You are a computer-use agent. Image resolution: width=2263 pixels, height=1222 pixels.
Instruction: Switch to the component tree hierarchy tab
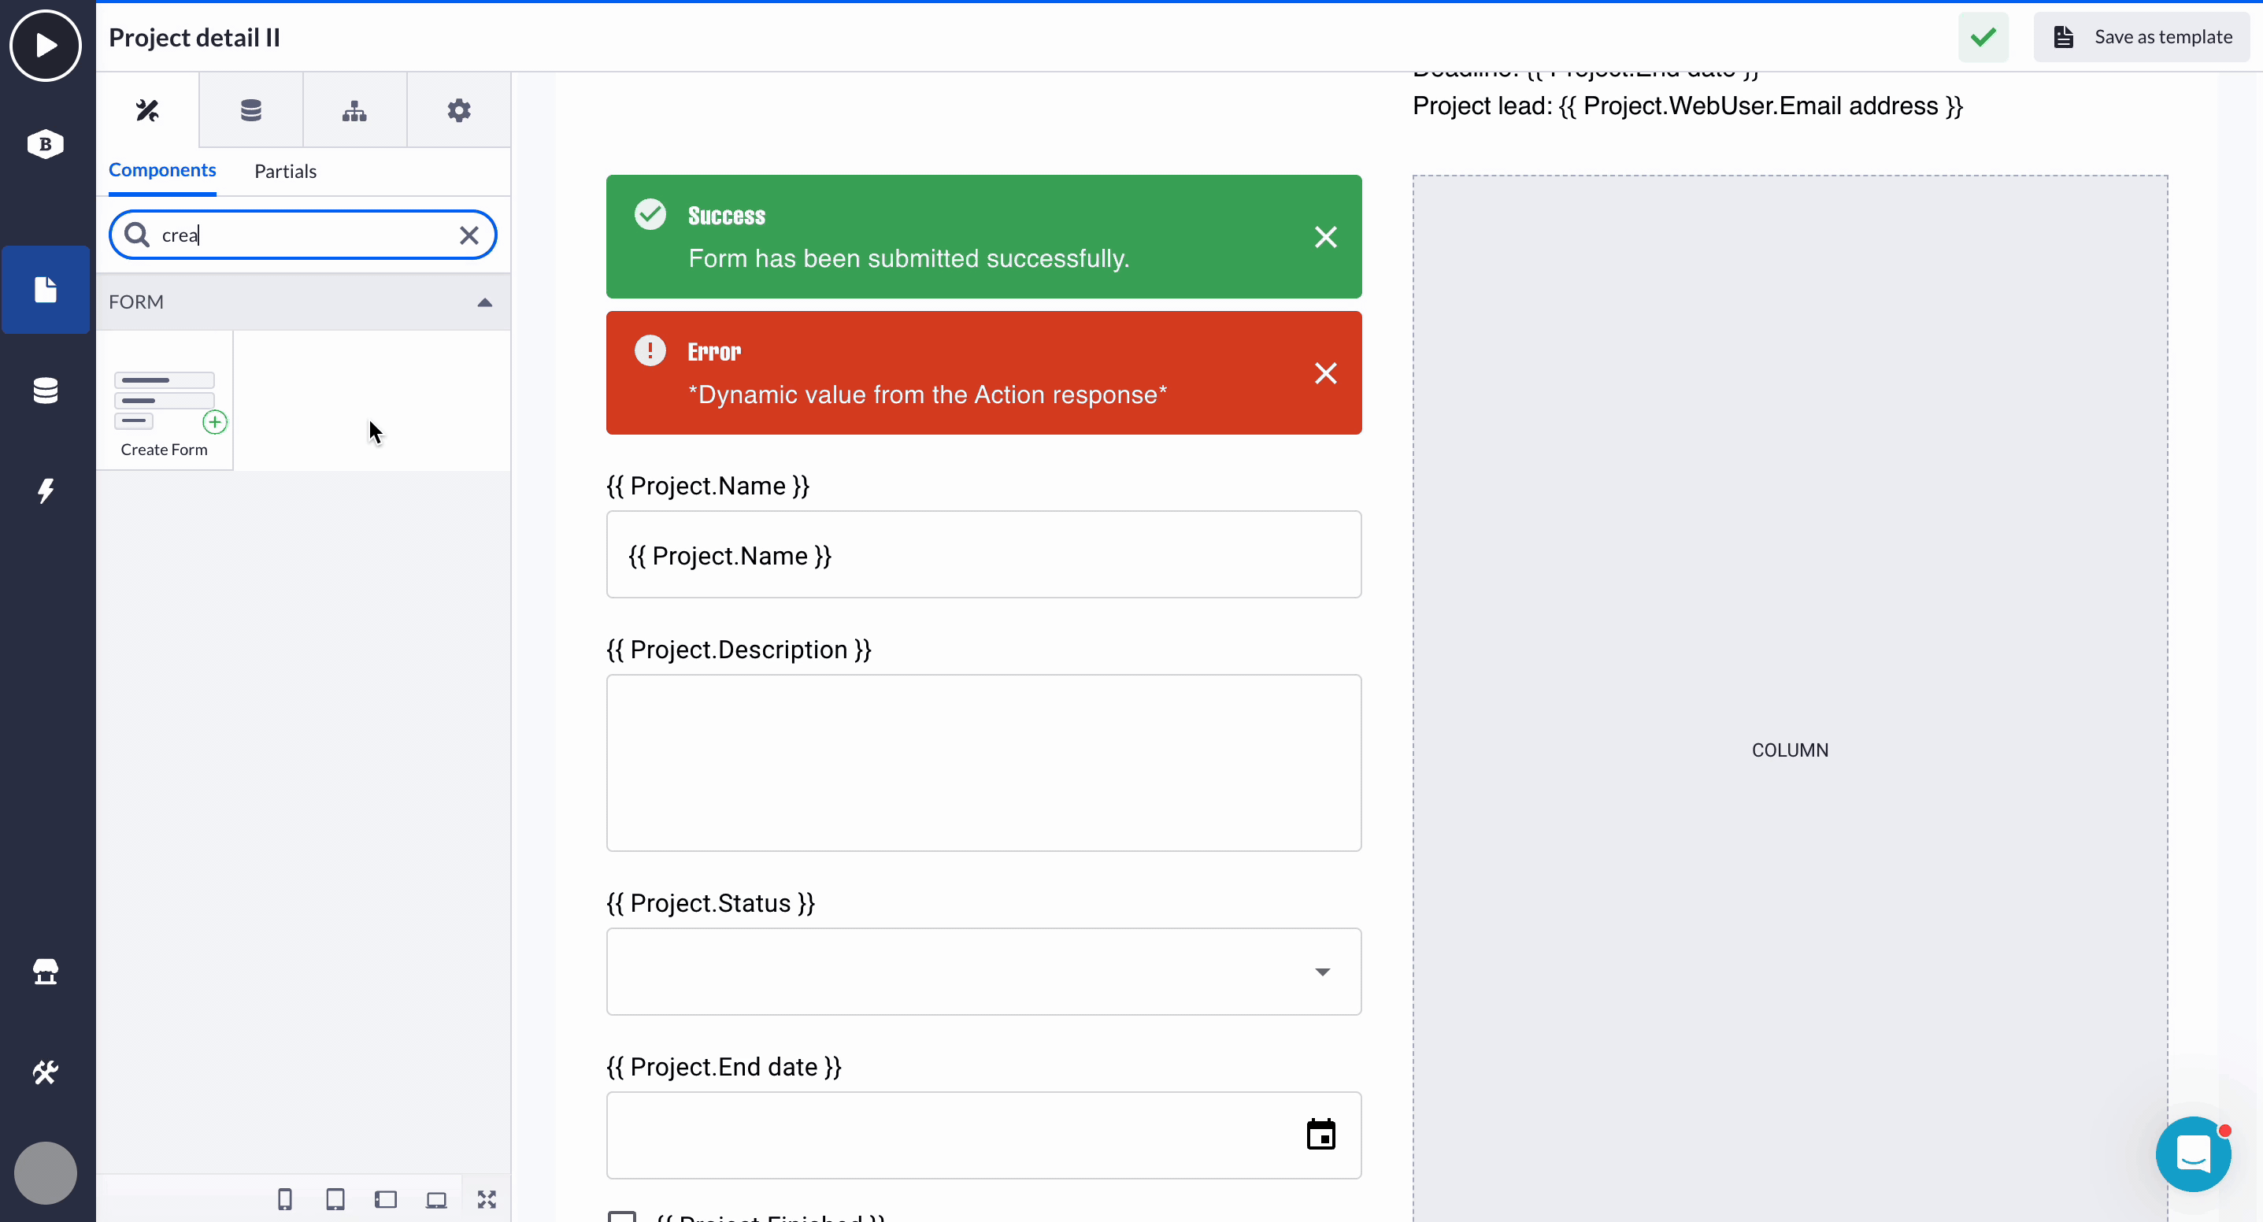coord(355,111)
